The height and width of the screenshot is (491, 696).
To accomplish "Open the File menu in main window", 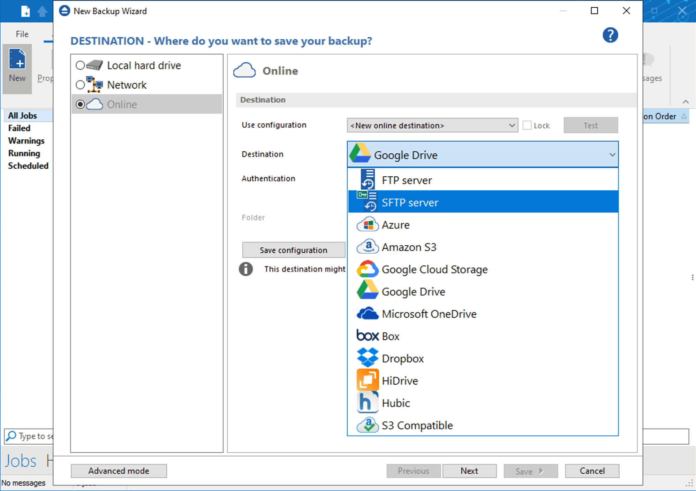I will tap(22, 34).
